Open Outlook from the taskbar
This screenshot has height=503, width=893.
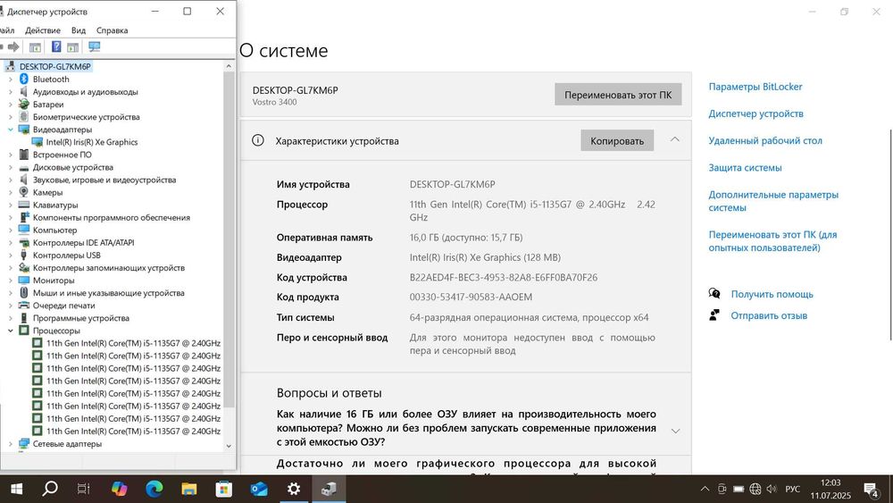pos(259,489)
